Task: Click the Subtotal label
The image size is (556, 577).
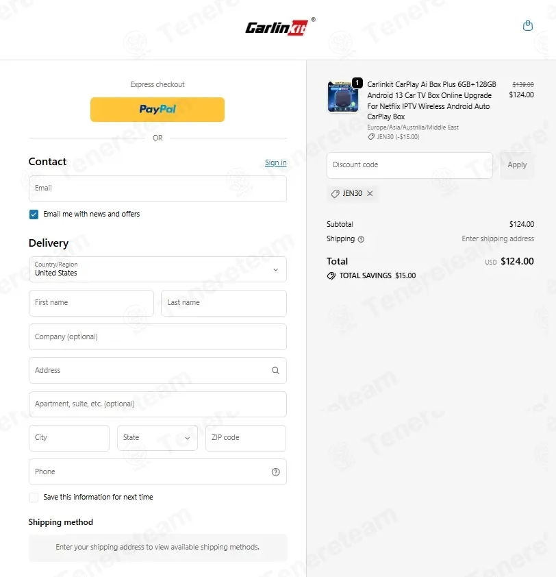Action: [340, 224]
